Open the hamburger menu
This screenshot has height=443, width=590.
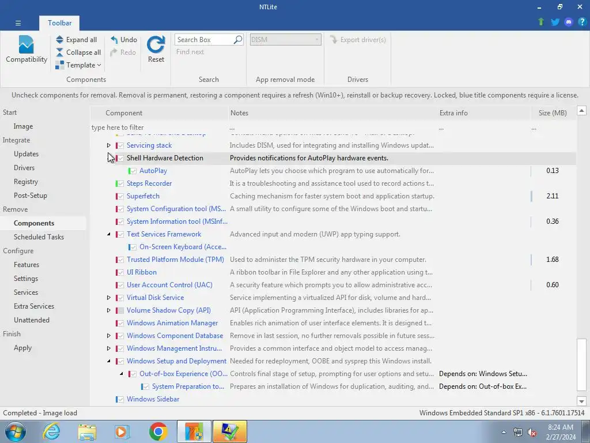tap(18, 23)
